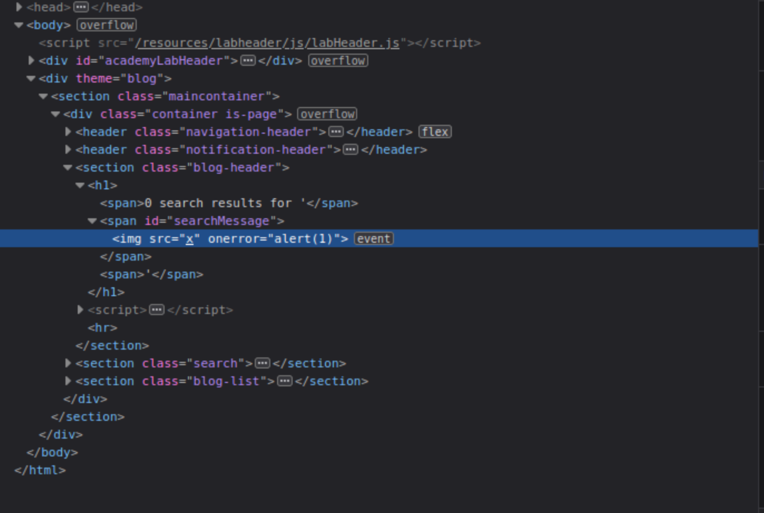
Task: Click the ellipsis badge in notification-header
Action: tap(351, 150)
